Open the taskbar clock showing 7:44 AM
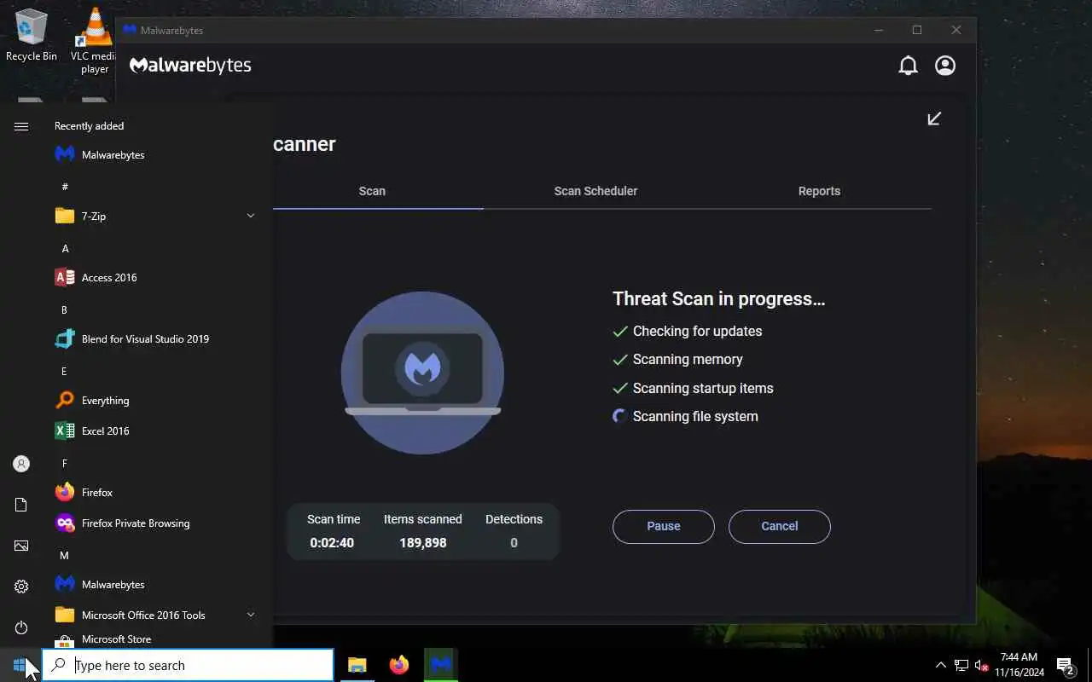 (1019, 665)
